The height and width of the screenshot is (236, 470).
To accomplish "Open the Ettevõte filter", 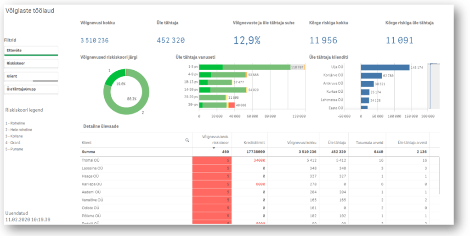I will coord(31,51).
